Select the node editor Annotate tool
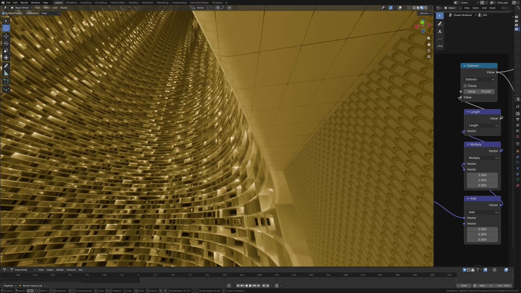Image resolution: width=521 pixels, height=293 pixels. [x=440, y=24]
